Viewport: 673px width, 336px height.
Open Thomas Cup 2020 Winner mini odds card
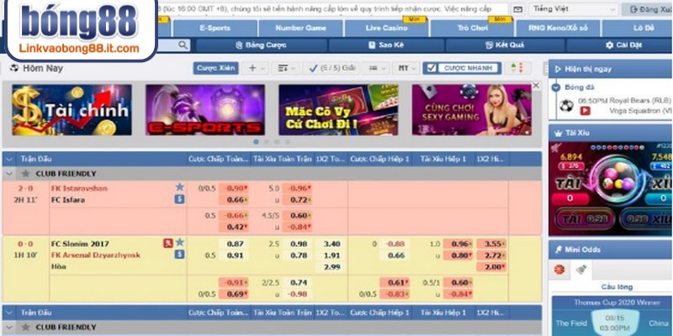click(x=612, y=317)
